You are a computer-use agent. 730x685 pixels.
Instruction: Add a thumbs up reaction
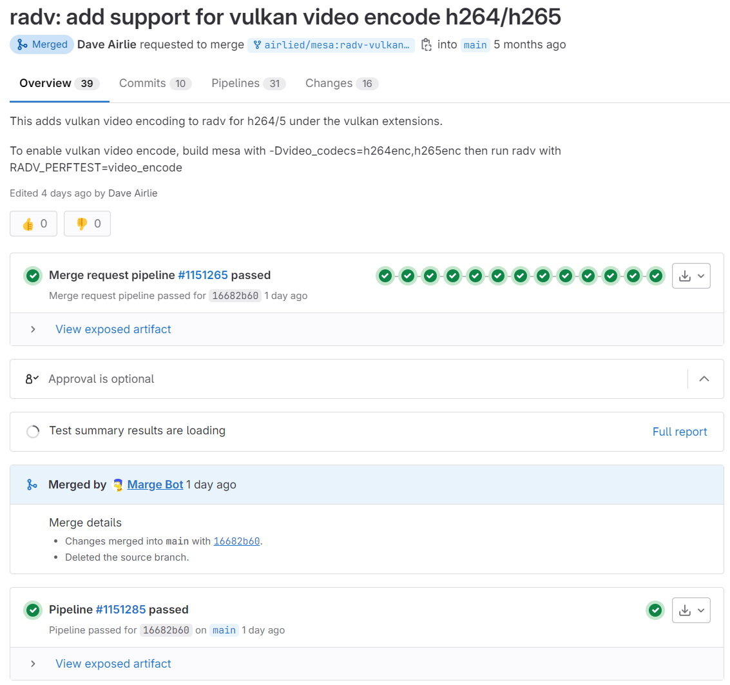34,224
